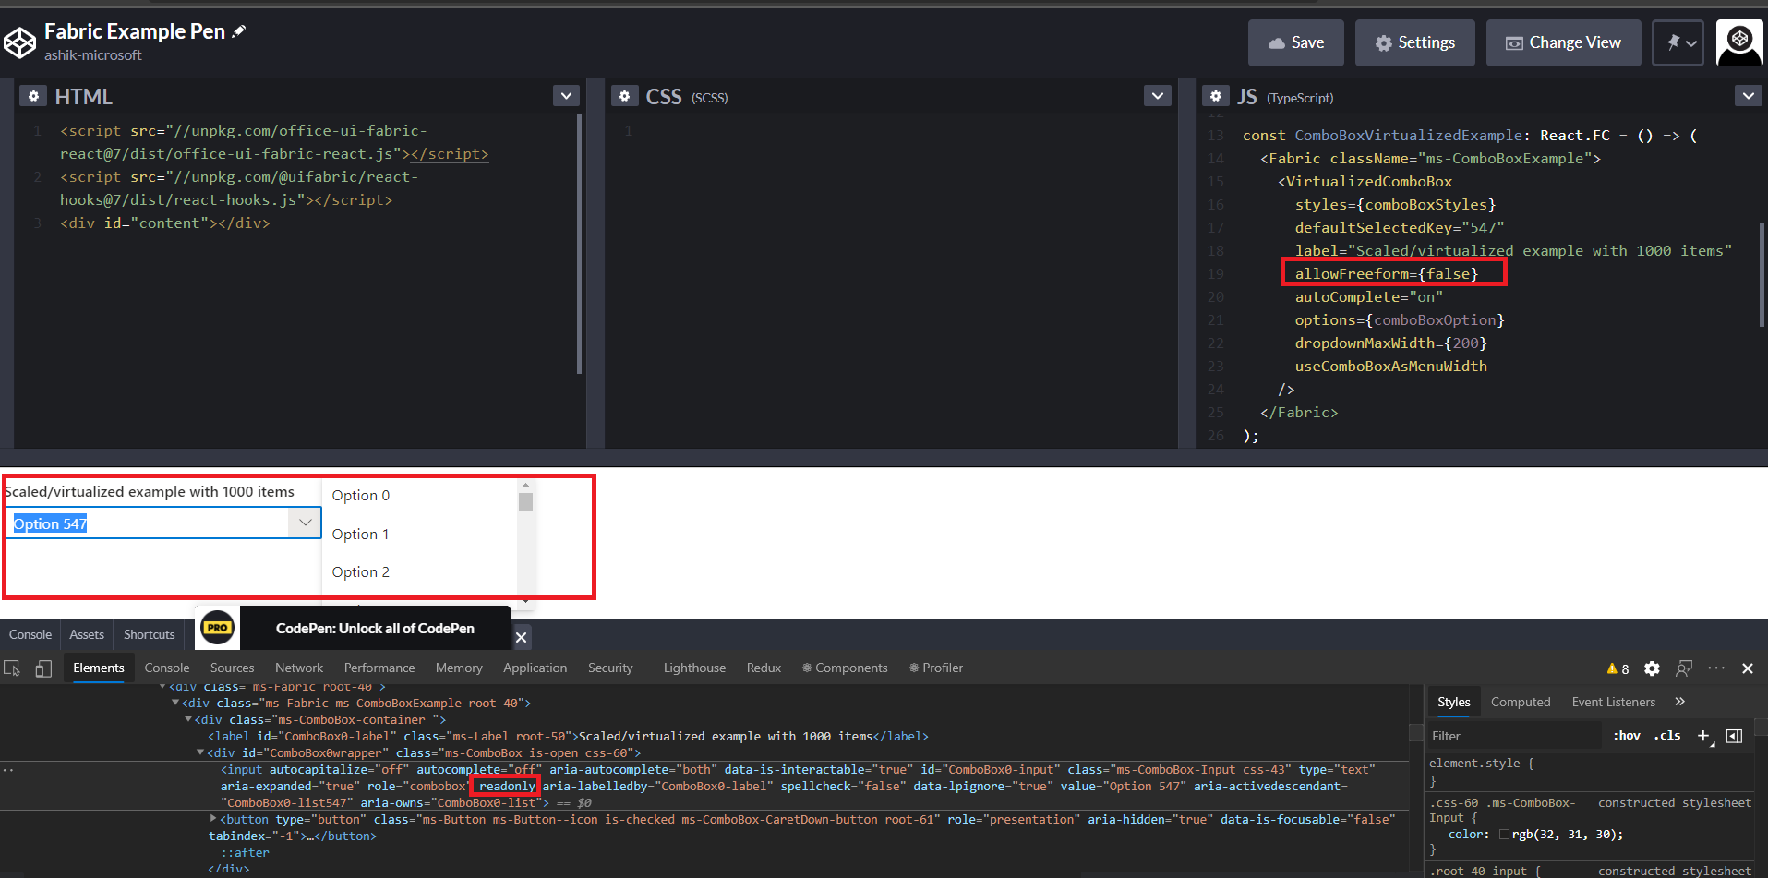Collapse the HTML editor panel chevron
The width and height of the screenshot is (1768, 878).
(x=566, y=95)
